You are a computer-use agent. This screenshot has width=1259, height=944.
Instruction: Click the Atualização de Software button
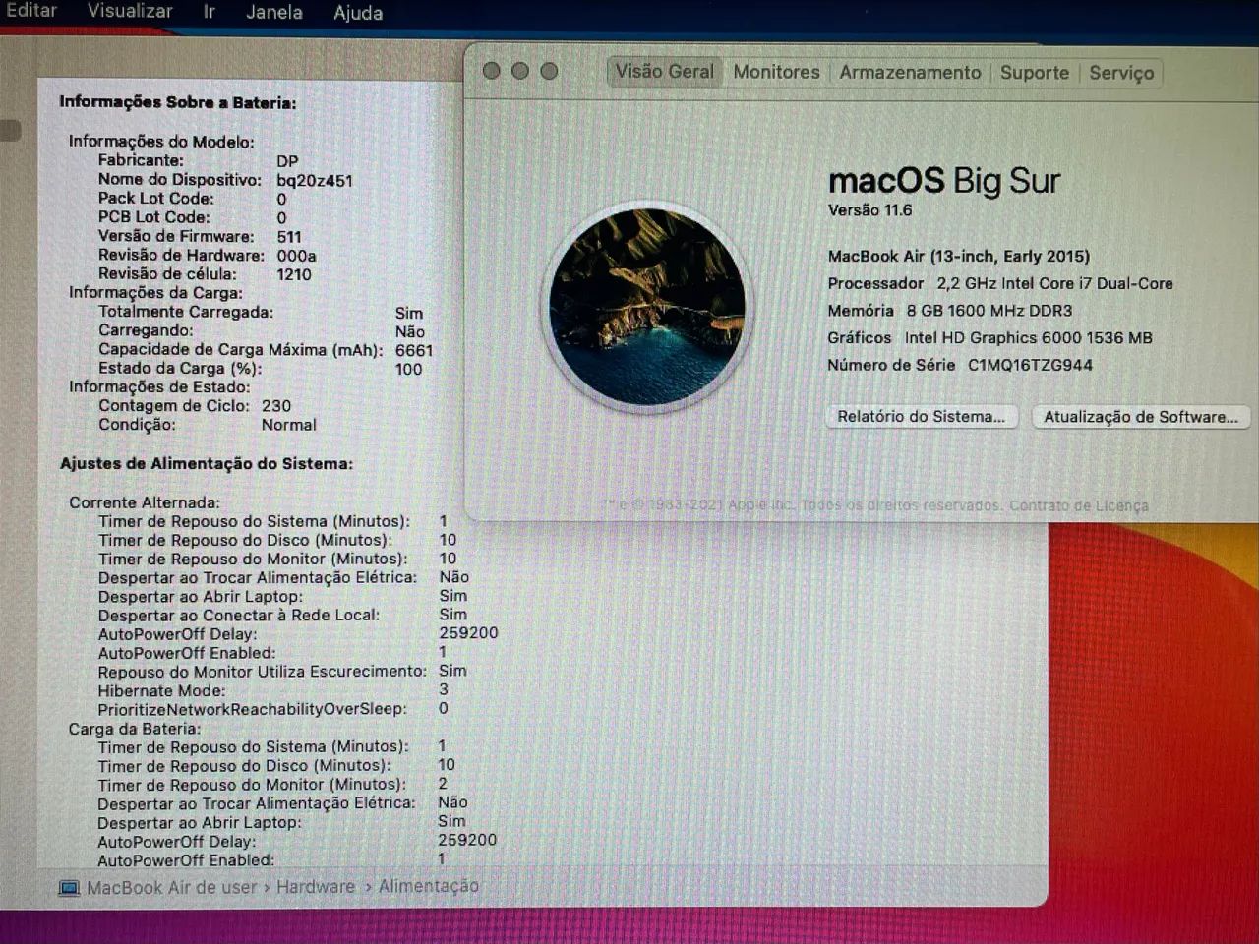[x=1141, y=417]
